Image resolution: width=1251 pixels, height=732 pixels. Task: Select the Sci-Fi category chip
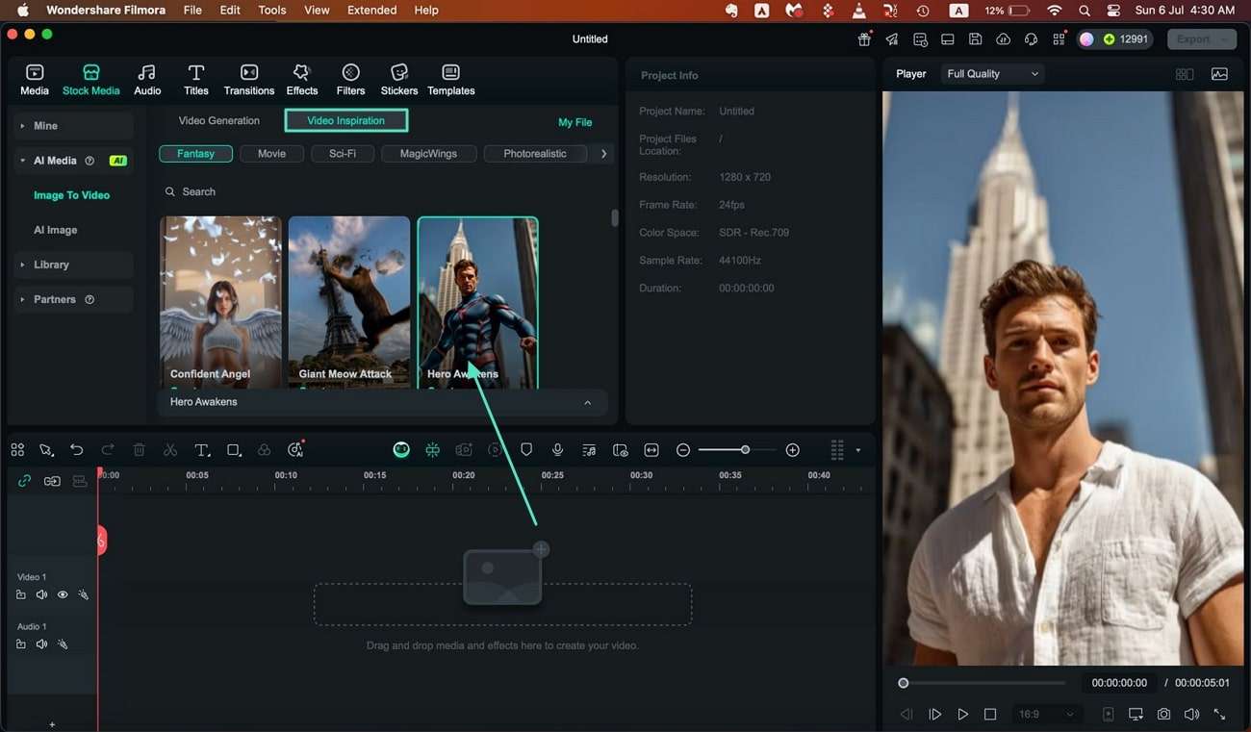pyautogui.click(x=343, y=154)
